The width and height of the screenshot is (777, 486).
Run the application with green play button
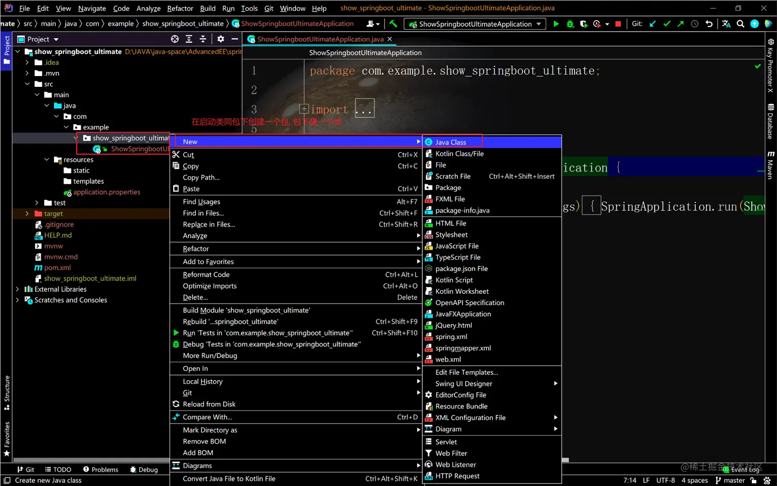point(556,24)
